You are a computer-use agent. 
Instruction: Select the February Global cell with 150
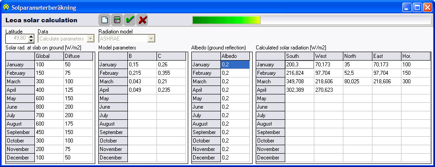[49, 73]
